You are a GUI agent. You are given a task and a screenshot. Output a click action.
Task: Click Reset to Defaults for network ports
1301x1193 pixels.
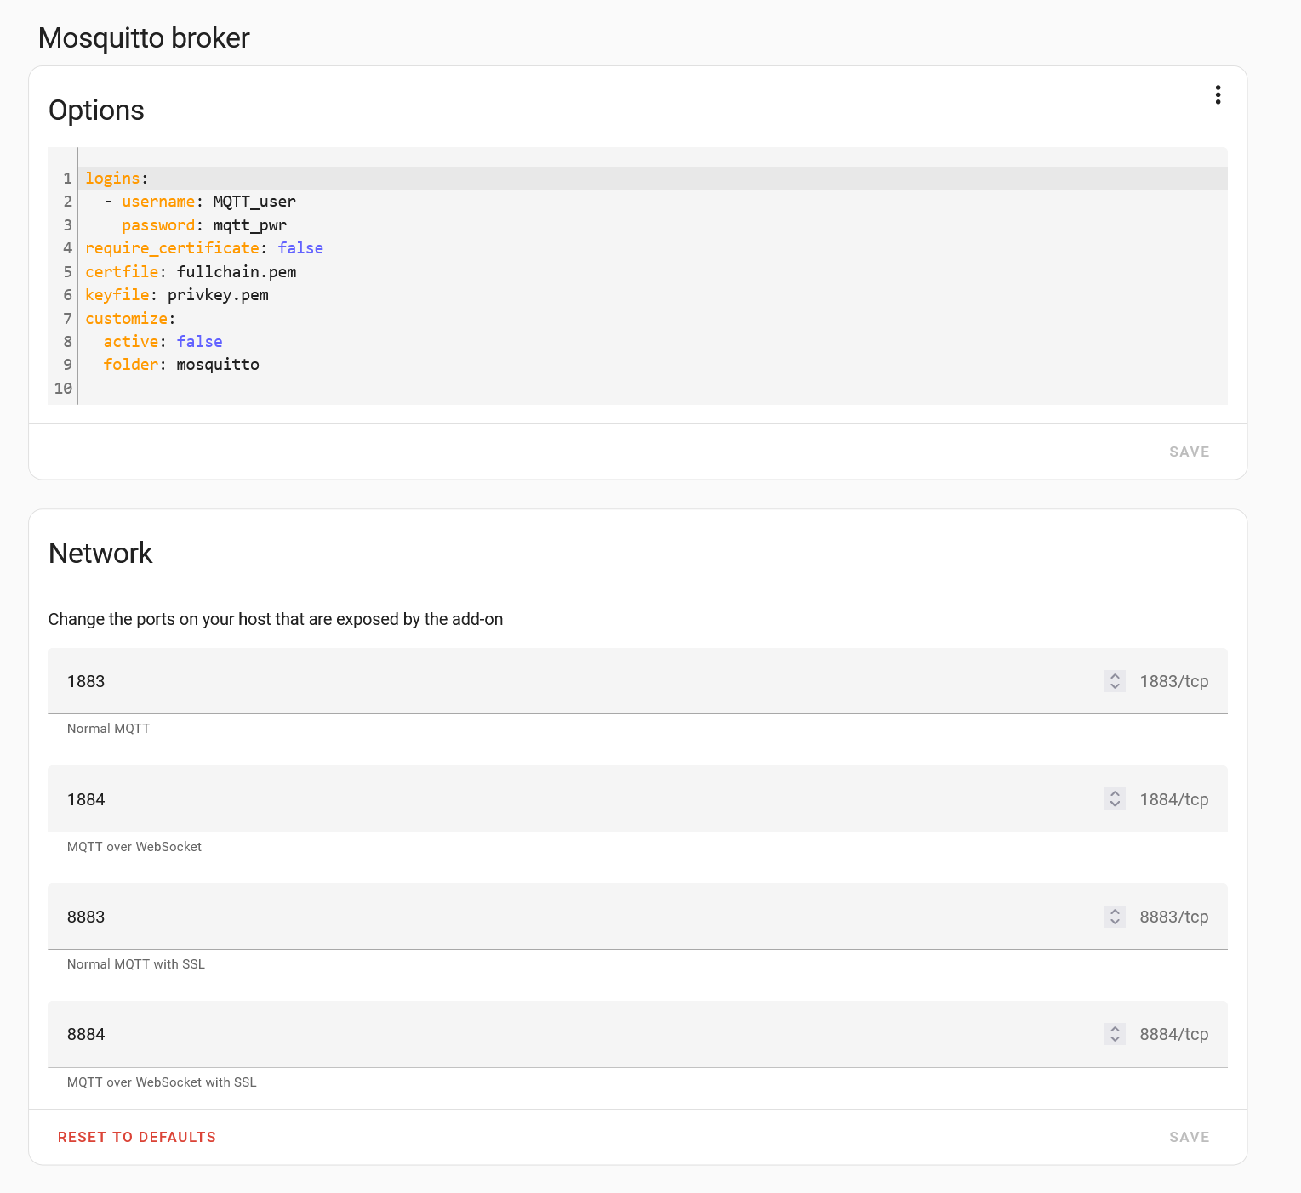137,1137
